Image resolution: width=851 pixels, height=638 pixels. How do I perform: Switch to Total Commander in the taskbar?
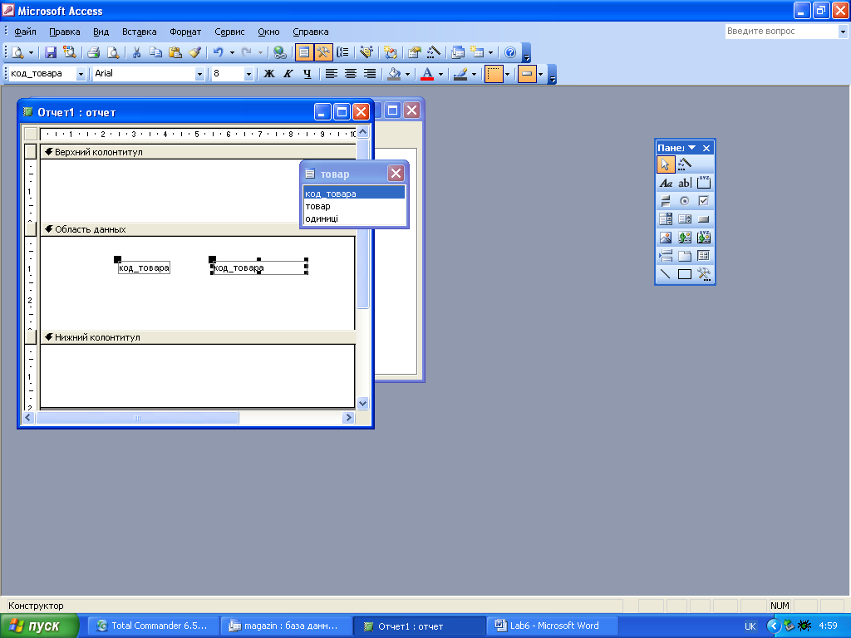154,626
